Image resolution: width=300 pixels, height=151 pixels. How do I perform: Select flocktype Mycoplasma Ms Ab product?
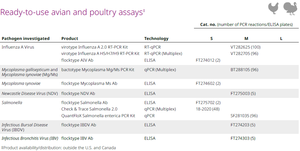[x=89, y=83]
